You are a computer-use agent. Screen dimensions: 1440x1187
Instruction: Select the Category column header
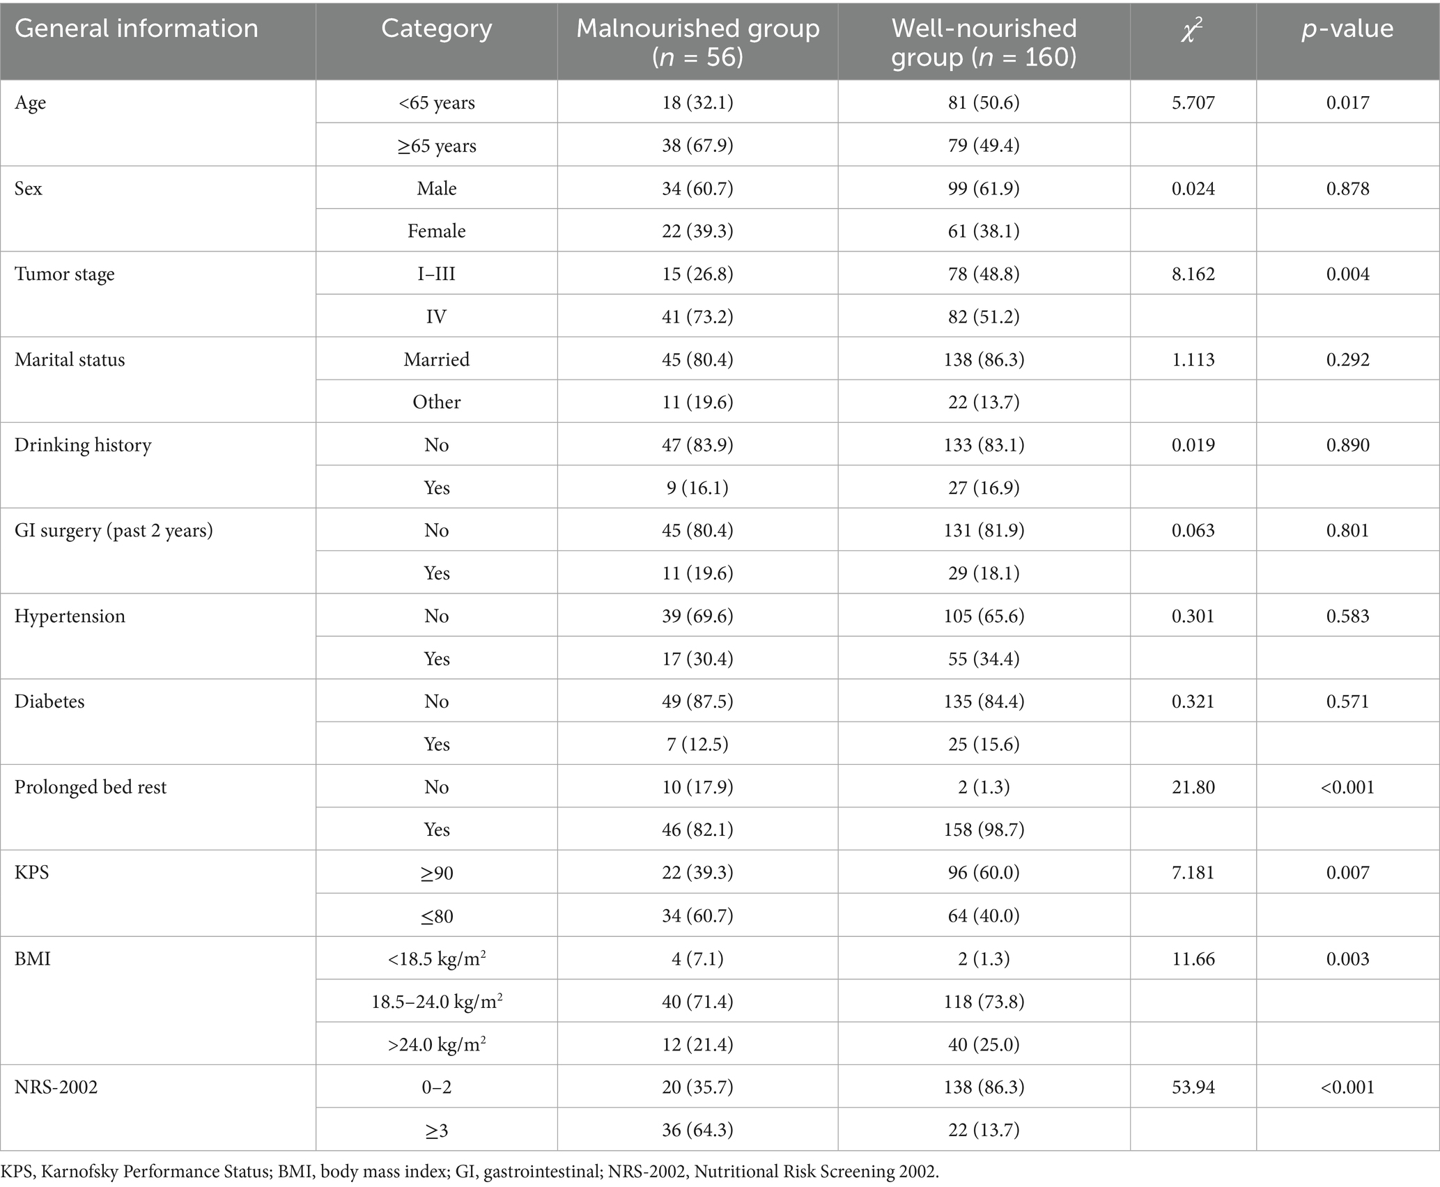436,29
